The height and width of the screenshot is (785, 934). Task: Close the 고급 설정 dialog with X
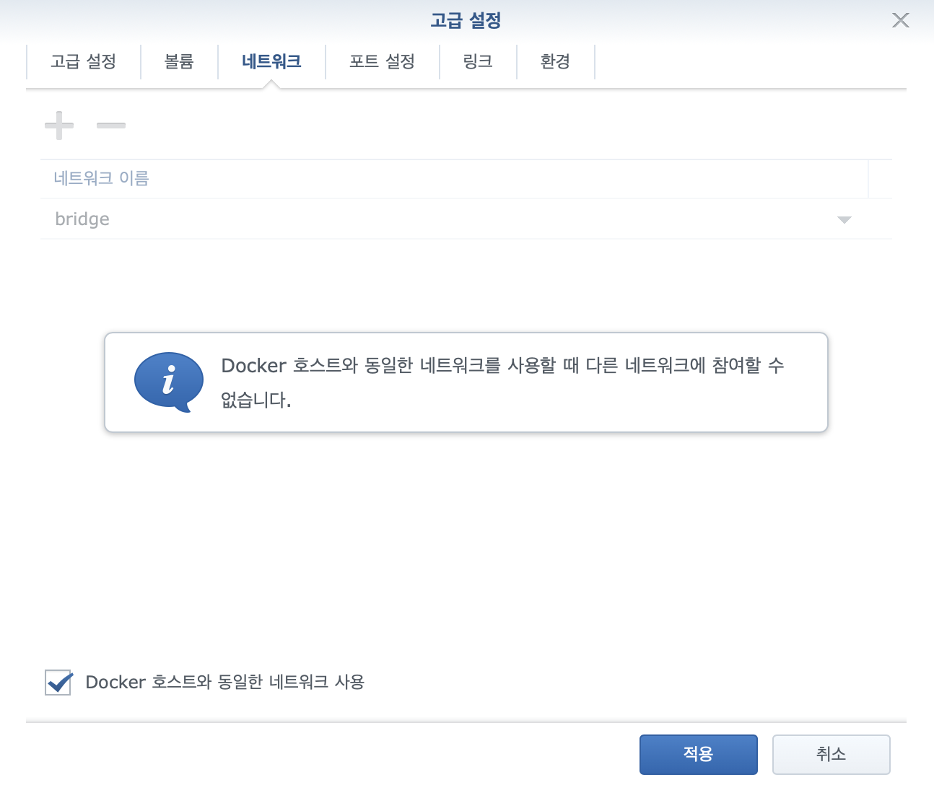[x=900, y=20]
